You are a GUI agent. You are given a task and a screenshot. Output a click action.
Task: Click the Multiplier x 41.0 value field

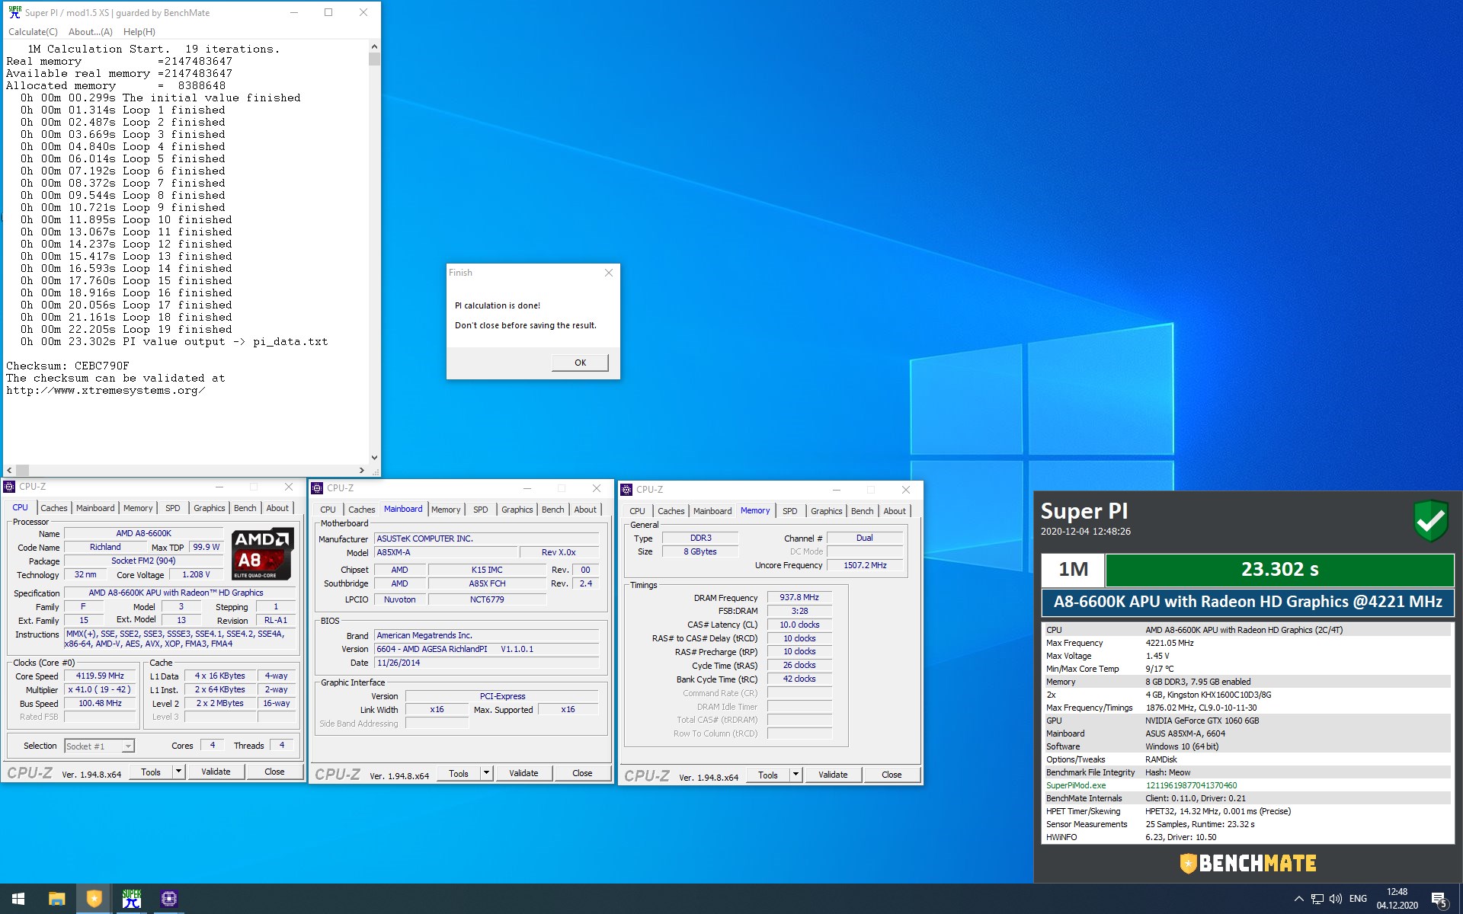pos(100,689)
